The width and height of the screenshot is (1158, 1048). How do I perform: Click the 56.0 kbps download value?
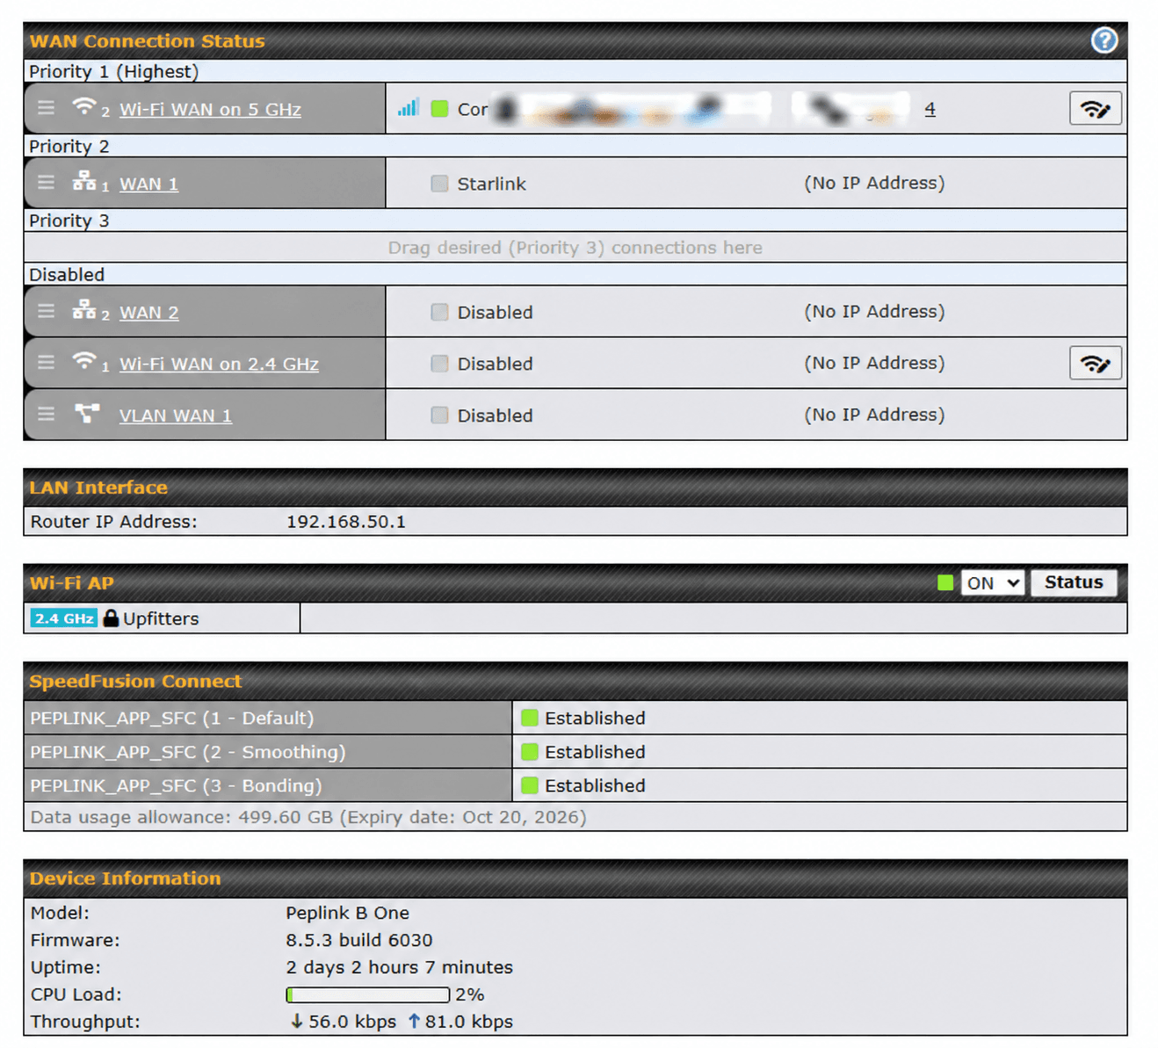(351, 1022)
